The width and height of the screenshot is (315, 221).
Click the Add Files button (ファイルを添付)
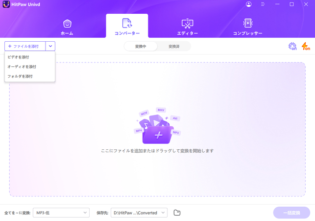tap(25, 46)
